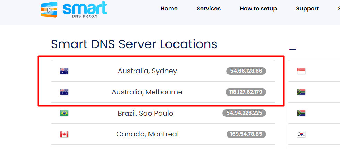Click the Canada, Montreal location name
Screen dimensions: 340x149
147,134
